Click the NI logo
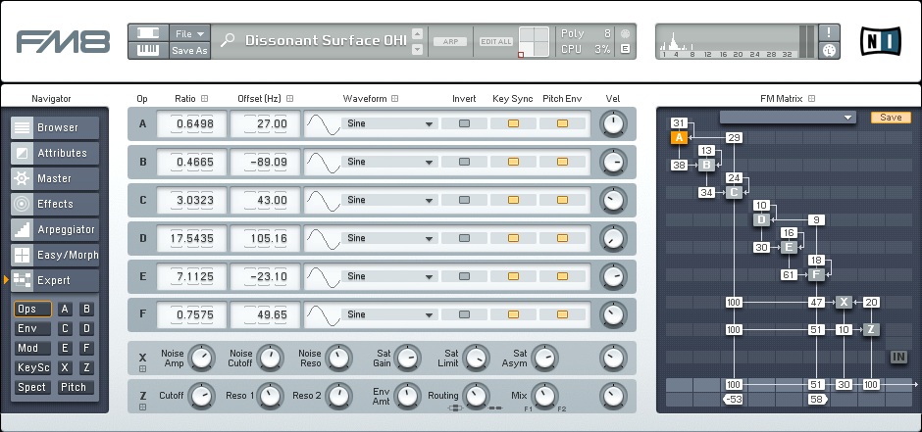This screenshot has width=922, height=432. (x=880, y=41)
